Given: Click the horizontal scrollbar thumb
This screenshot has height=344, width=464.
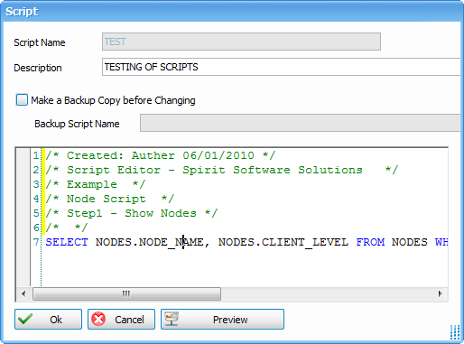Looking at the screenshot, I should tap(126, 293).
